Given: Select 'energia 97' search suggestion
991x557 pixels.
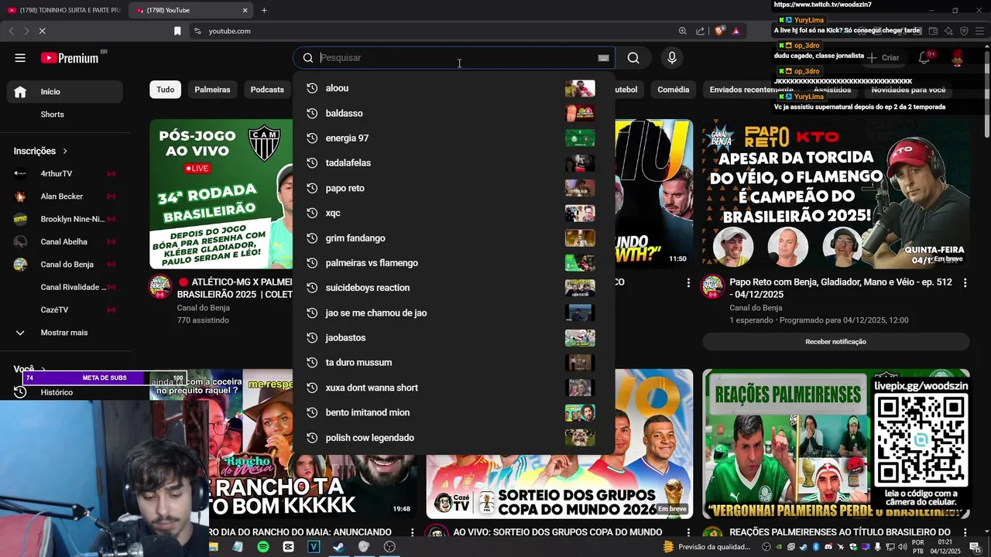Looking at the screenshot, I should pos(454,138).
